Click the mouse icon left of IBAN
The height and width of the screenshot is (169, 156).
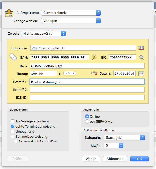[x=13, y=57]
